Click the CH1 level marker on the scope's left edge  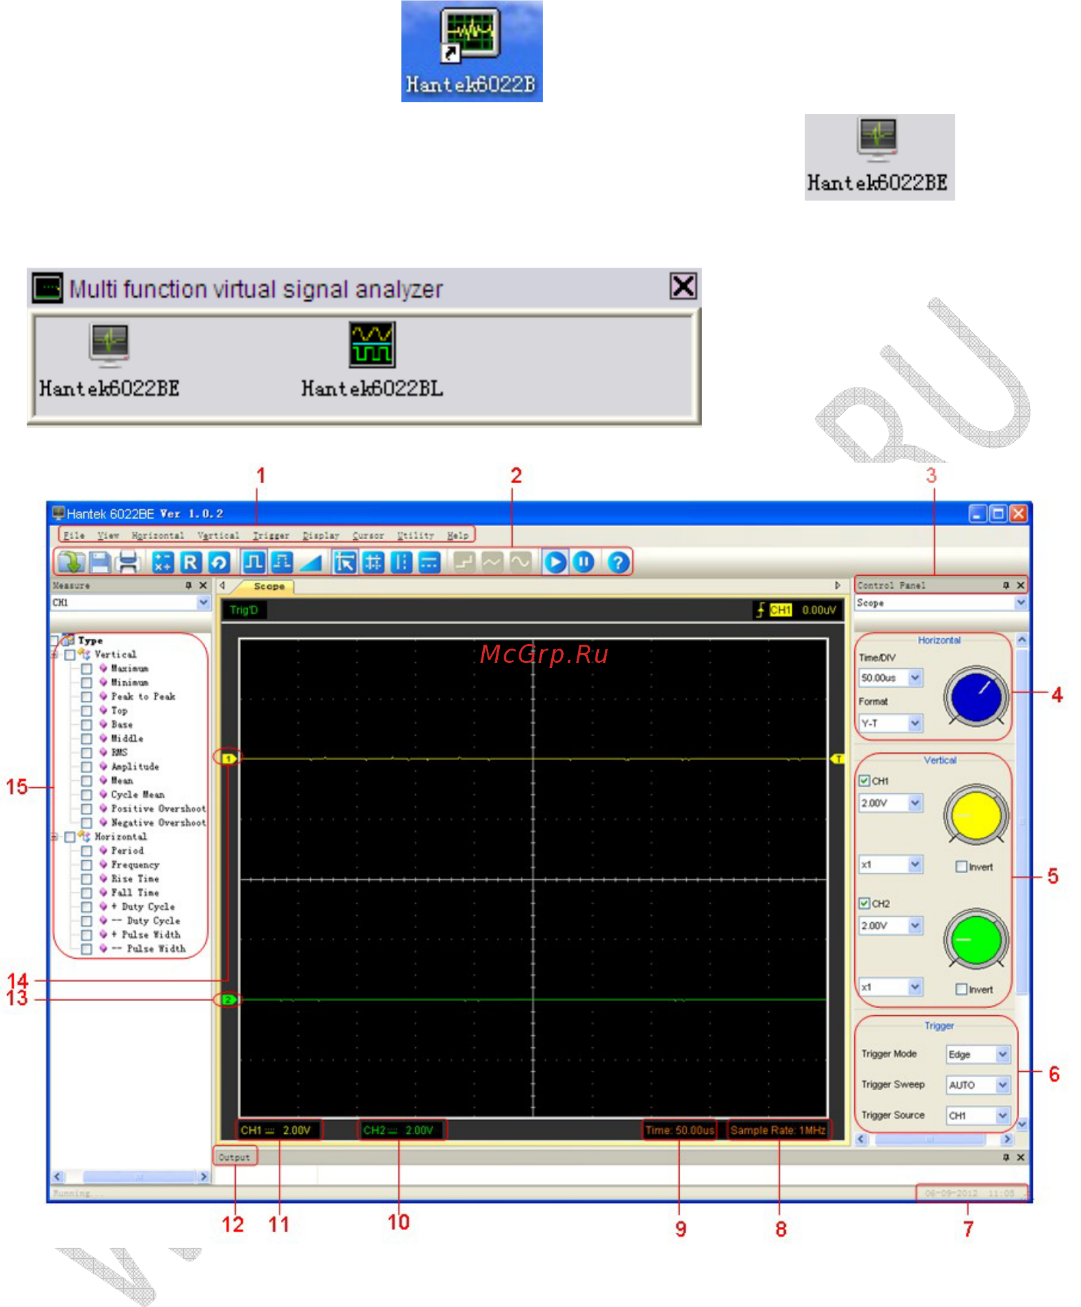click(x=228, y=759)
